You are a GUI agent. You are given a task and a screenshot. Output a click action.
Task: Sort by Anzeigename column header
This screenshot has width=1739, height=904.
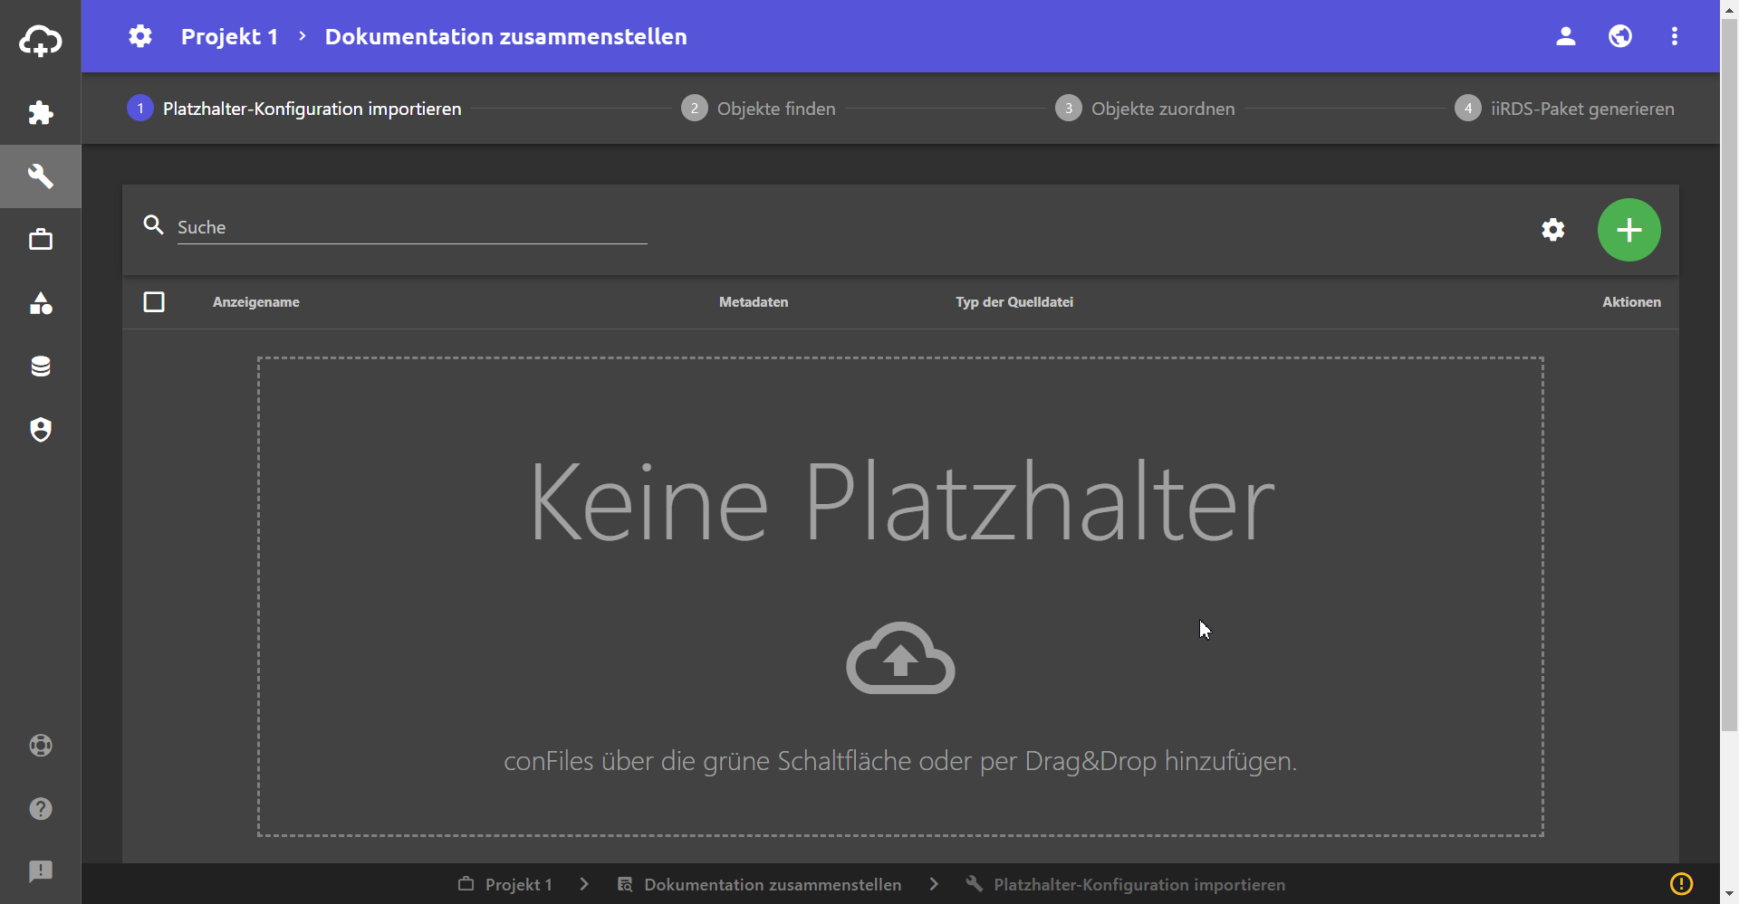click(256, 302)
